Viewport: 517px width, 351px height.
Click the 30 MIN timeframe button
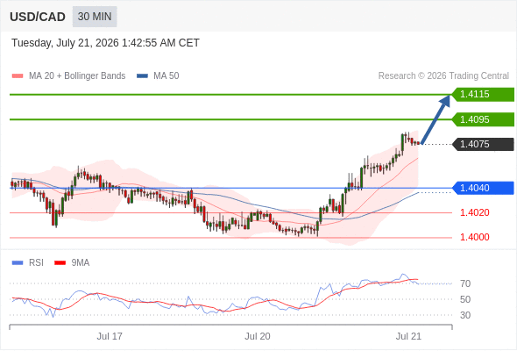coord(95,17)
